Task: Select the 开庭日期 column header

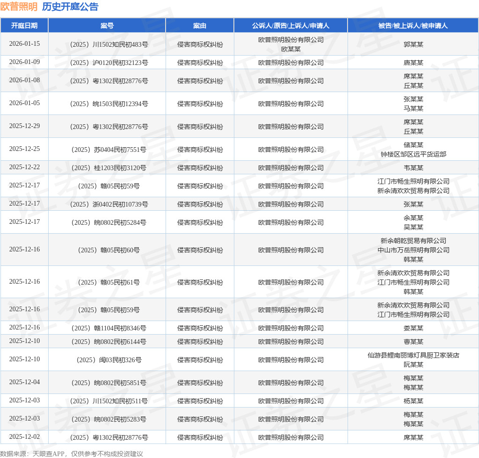Action: point(24,26)
